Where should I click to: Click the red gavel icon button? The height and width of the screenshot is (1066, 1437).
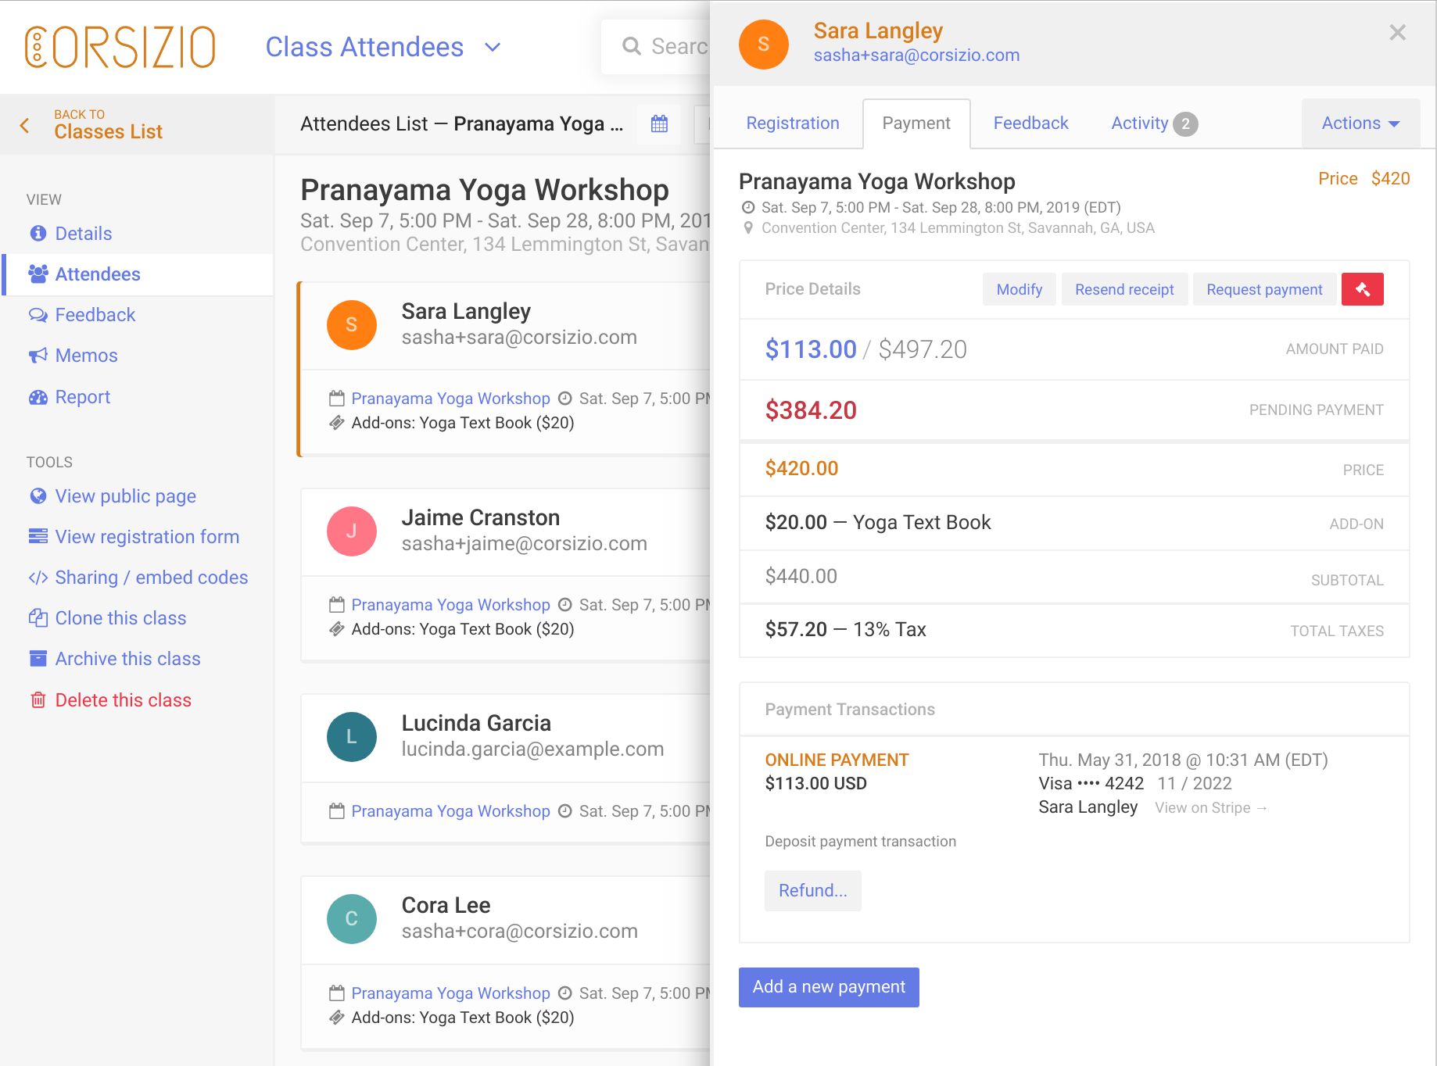coord(1362,289)
